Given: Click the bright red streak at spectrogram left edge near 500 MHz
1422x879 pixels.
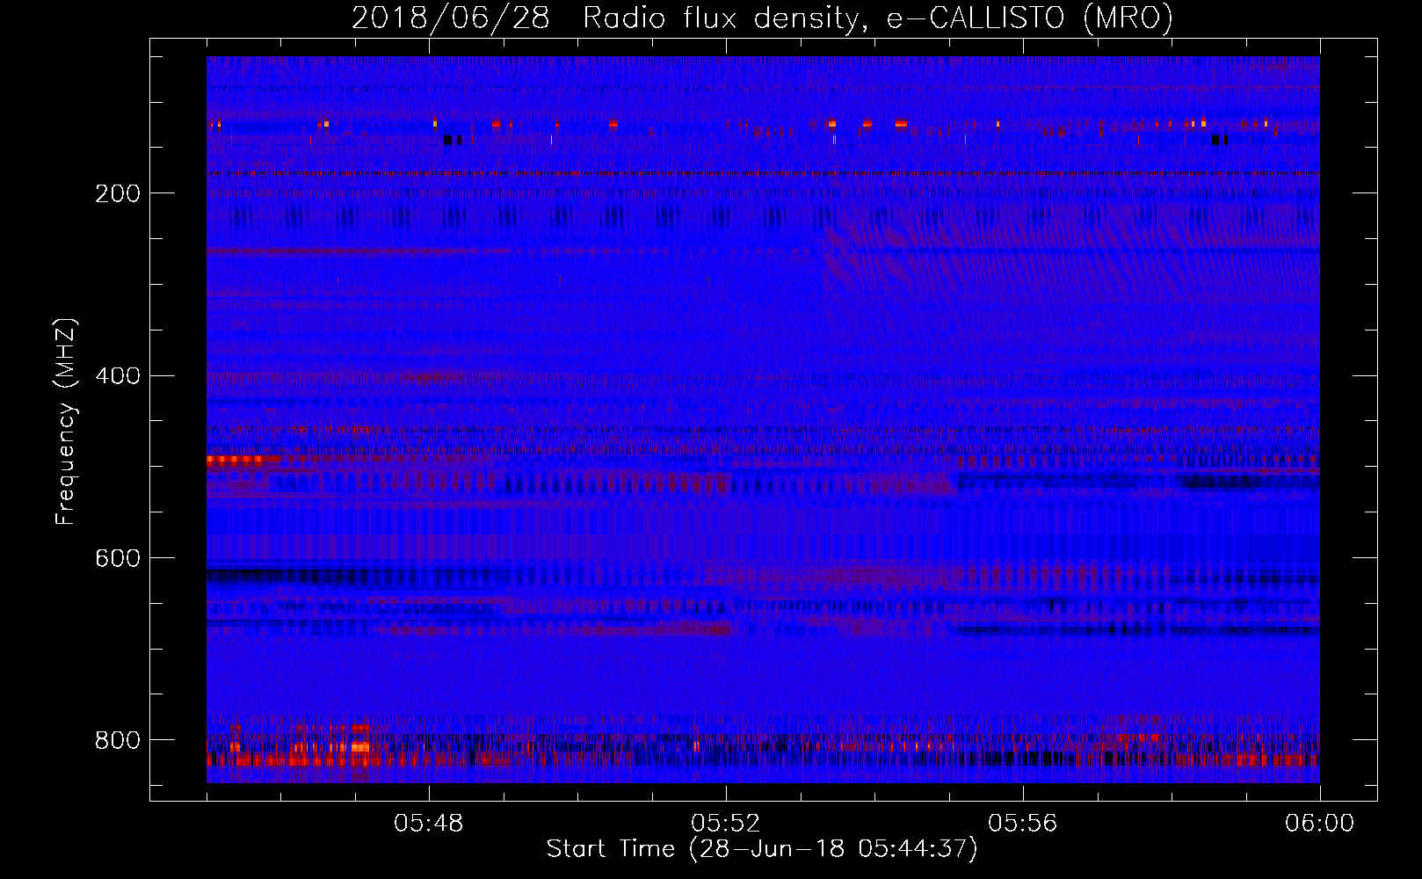Looking at the screenshot, I should point(234,459).
